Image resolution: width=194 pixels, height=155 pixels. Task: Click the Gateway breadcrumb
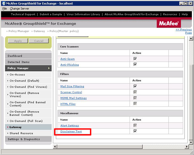(39, 31)
